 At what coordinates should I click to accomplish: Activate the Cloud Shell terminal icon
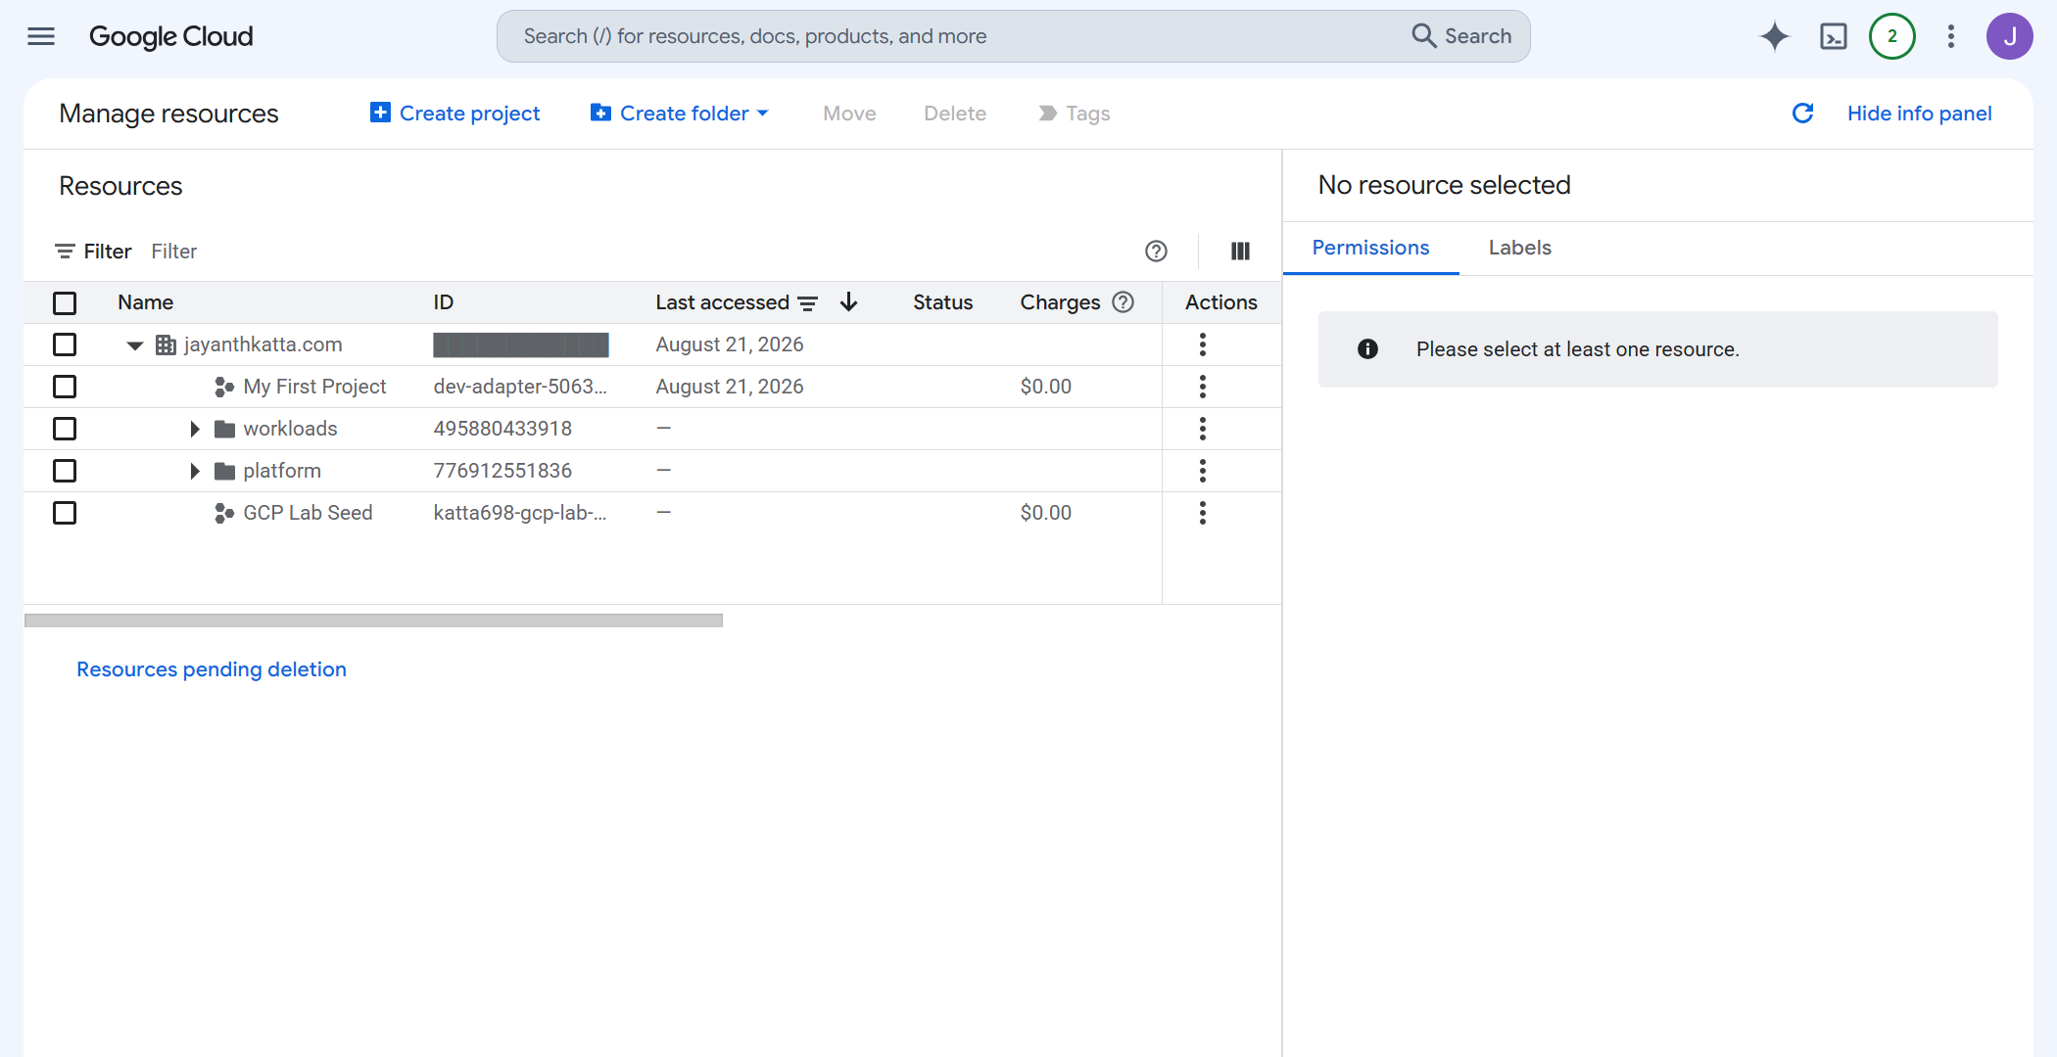click(x=1833, y=36)
